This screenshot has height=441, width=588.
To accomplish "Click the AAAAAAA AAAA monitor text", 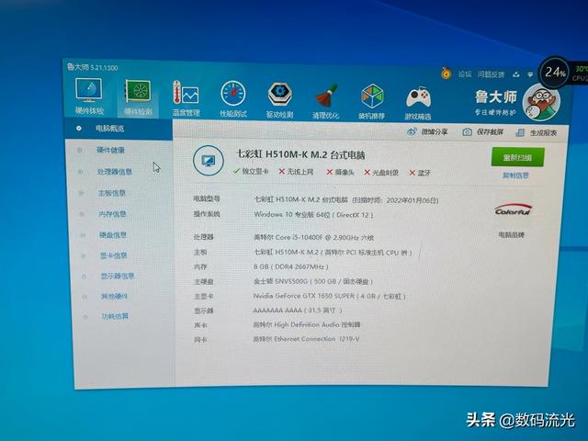I will pyautogui.click(x=298, y=311).
